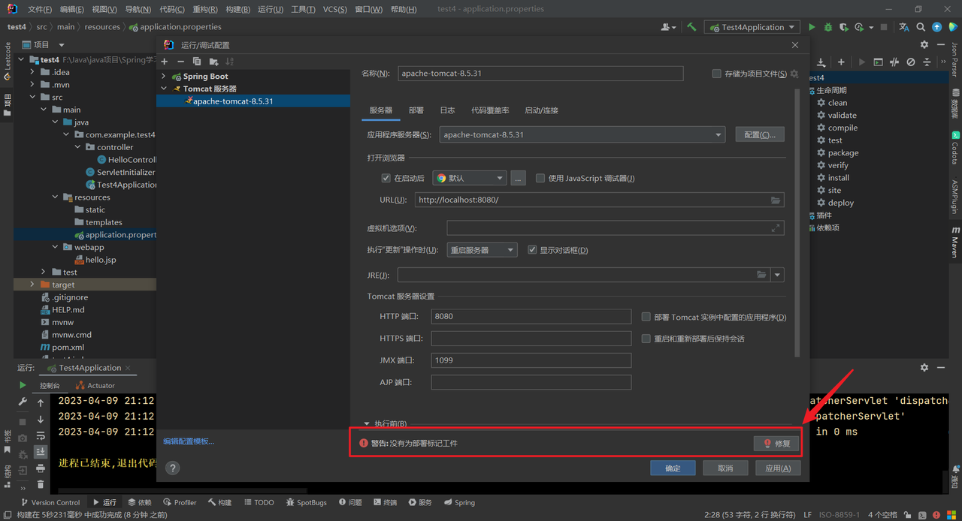Screen dimensions: 962x521
Task: Expand the before-launch section
Action: coord(368,424)
